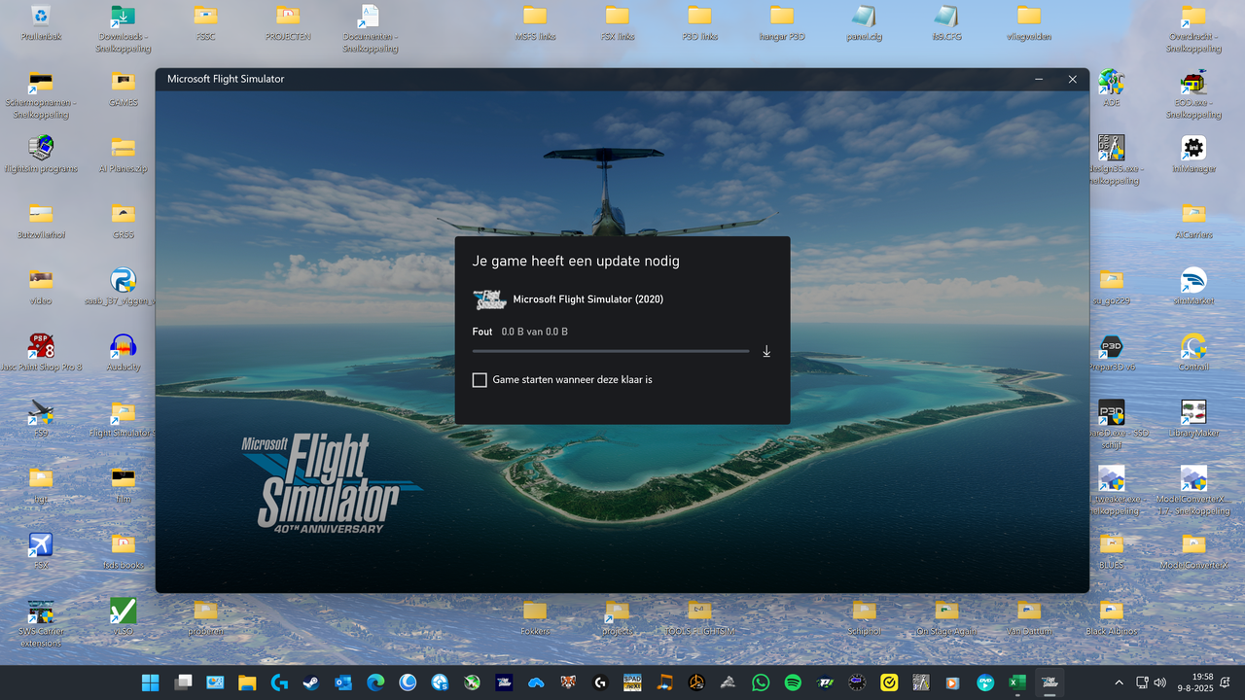This screenshot has height=700, width=1245.
Task: Open Task View on the taskbar
Action: (x=183, y=682)
